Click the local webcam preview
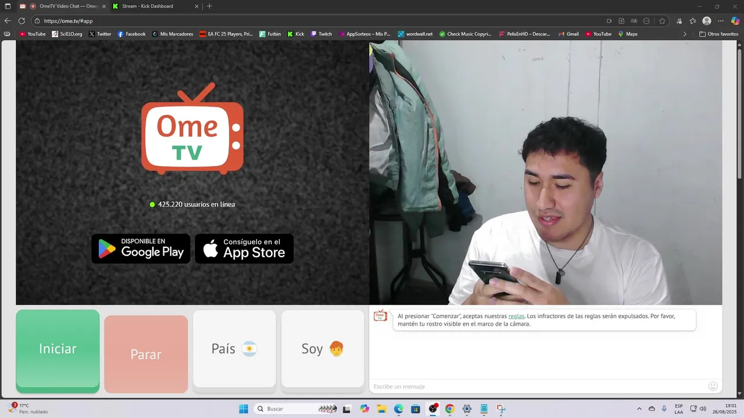 pos(546,172)
